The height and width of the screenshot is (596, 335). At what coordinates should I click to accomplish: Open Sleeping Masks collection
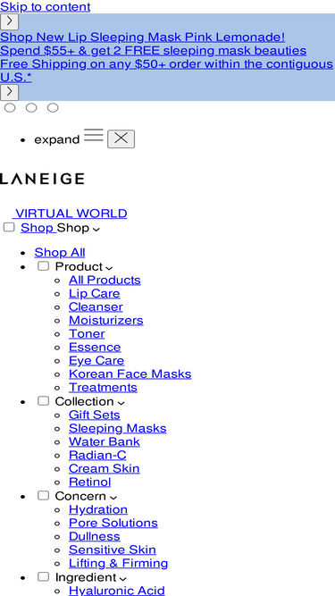(x=117, y=428)
